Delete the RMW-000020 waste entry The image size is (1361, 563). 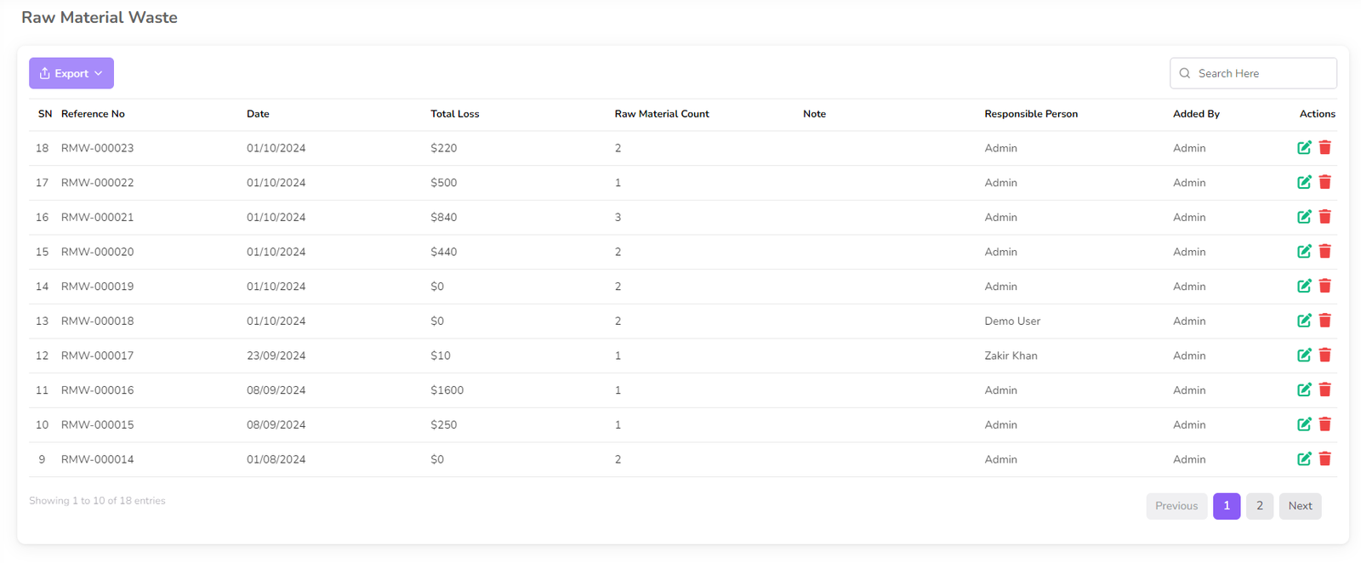click(x=1324, y=252)
